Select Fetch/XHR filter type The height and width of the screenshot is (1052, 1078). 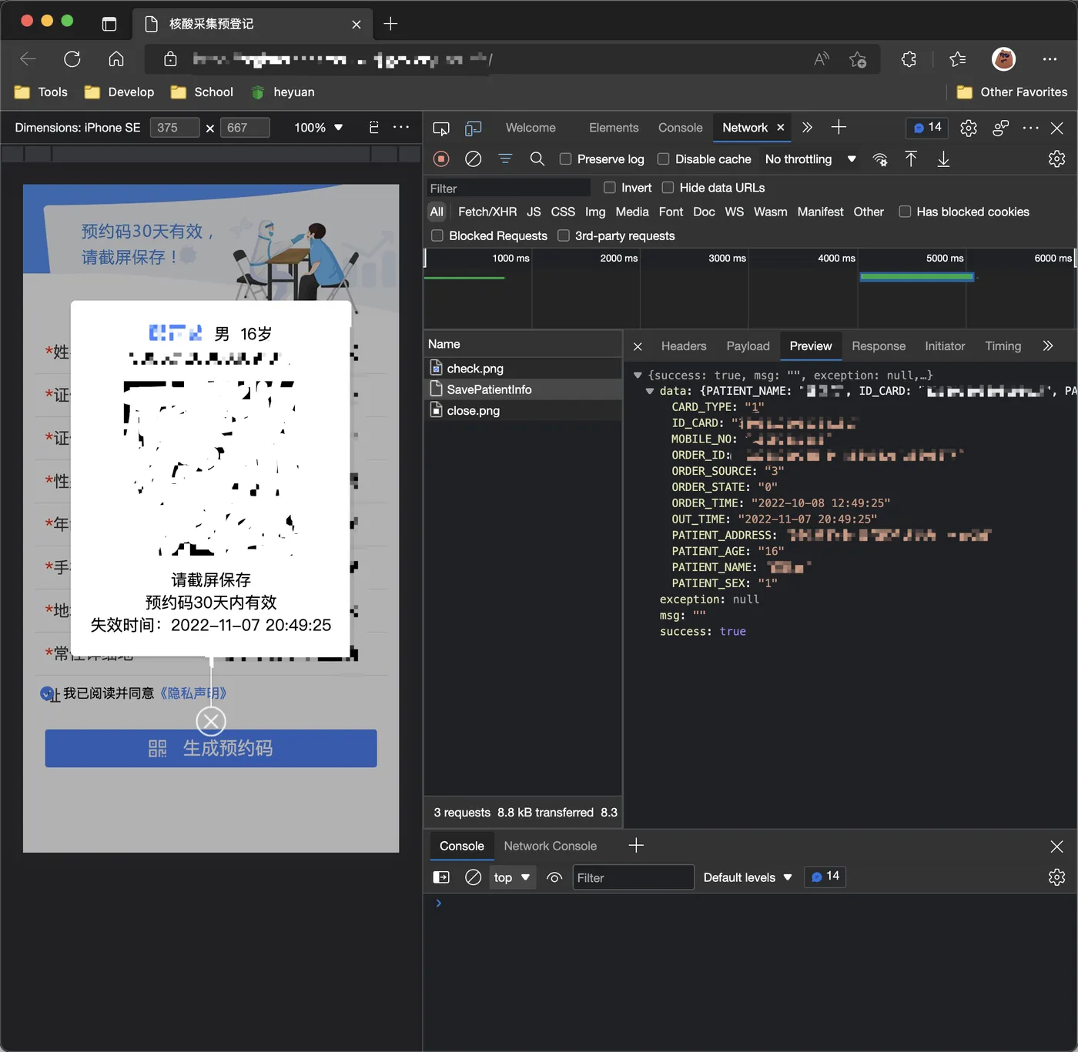point(487,212)
